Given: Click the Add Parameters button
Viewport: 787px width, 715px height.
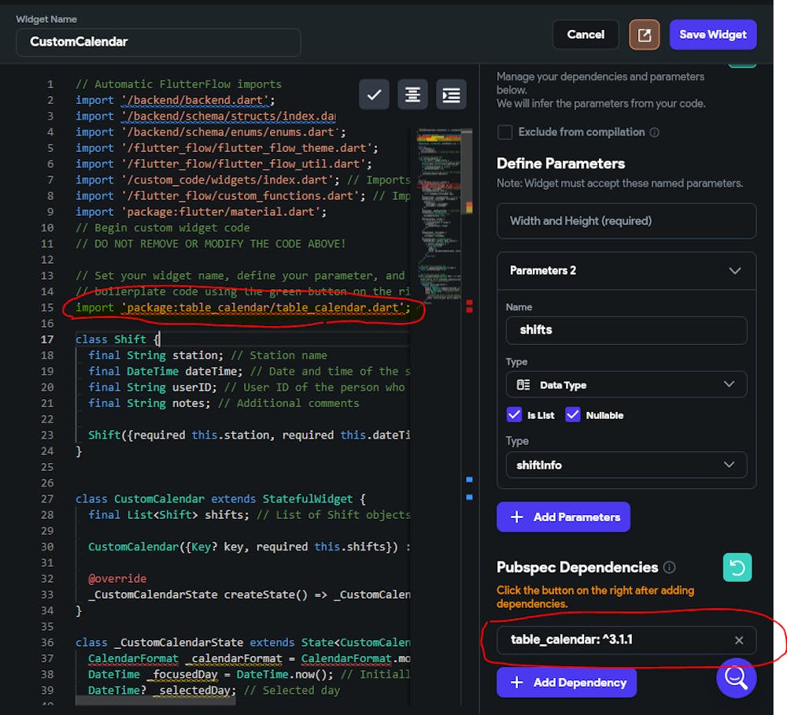Looking at the screenshot, I should point(563,517).
